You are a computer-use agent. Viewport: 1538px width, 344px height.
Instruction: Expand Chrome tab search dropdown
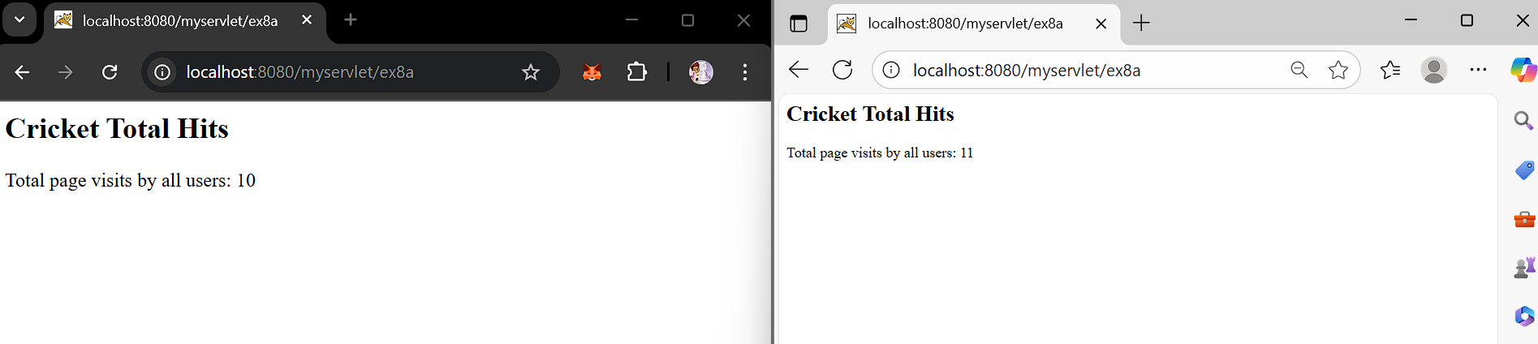[19, 20]
